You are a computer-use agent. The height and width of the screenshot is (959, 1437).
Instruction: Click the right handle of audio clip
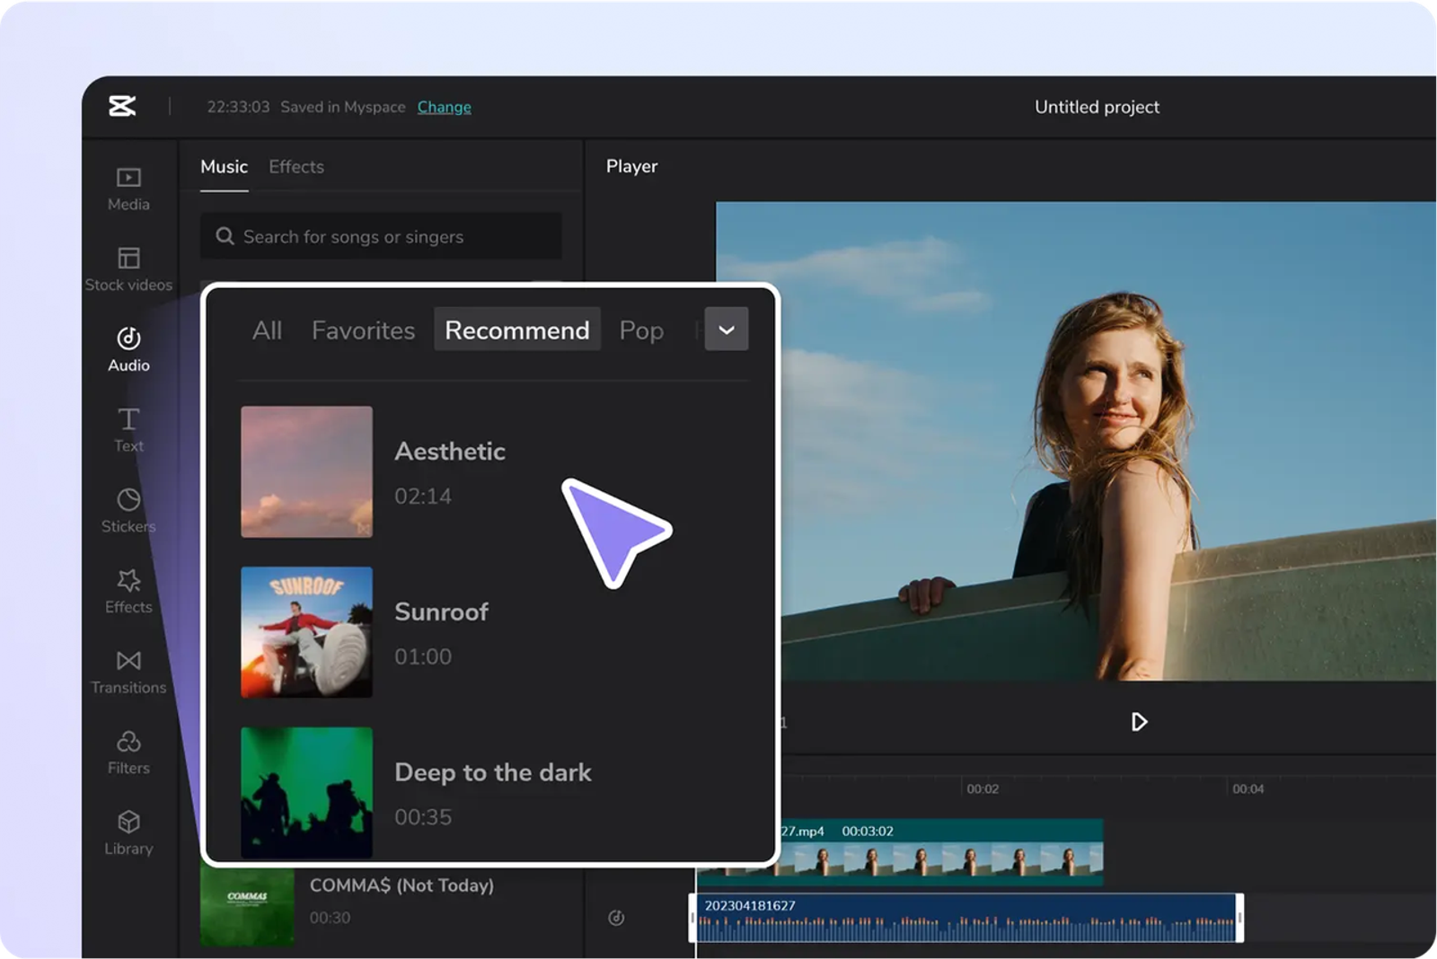pyautogui.click(x=1239, y=918)
